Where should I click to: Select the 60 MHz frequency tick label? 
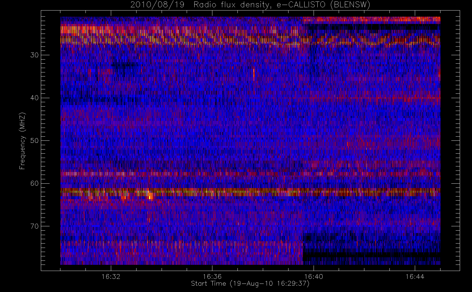[x=34, y=183]
